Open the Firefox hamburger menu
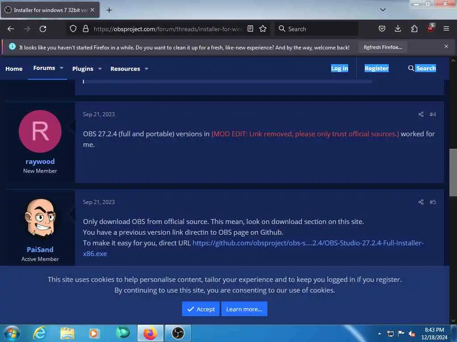The image size is (457, 342). point(446,28)
